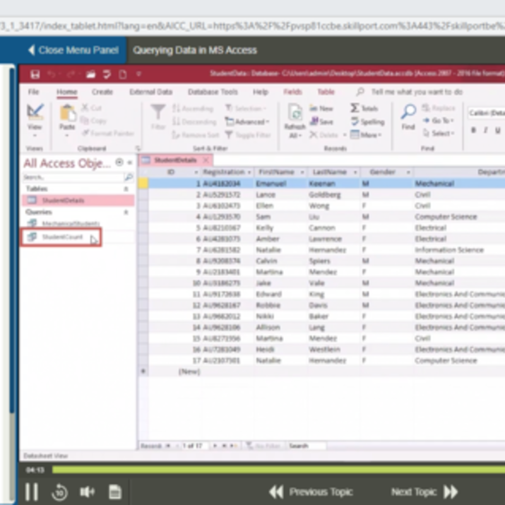Pause the video playback

32,492
